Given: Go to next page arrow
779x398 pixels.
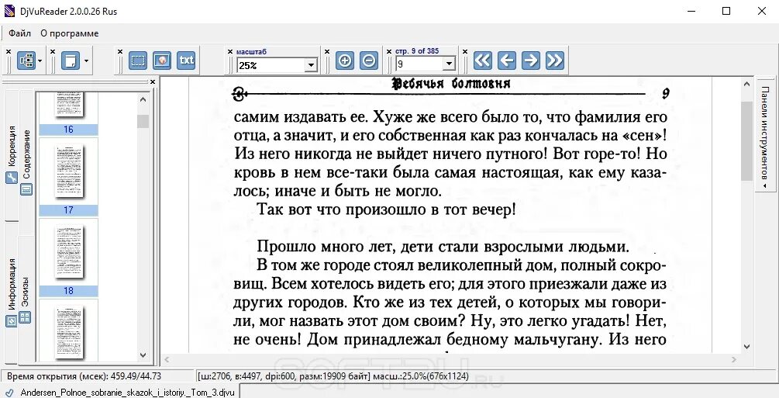Looking at the screenshot, I should (531, 61).
